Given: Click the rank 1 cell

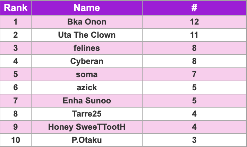Looking at the screenshot, I should 16,22.
